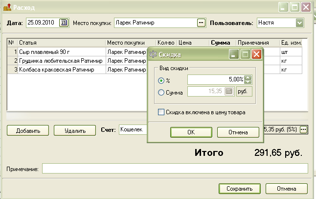Click Отмена button in Расход window

tap(286, 189)
